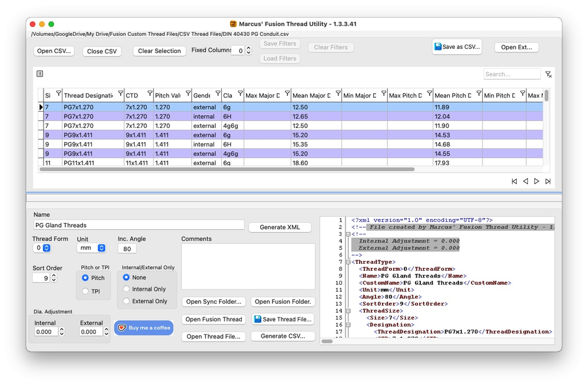Click the Name field with PG Gland Threads
Viewport: 588px width, 386px height.
139,225
